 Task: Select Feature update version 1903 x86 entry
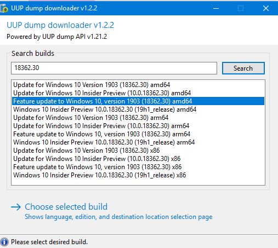point(138,167)
